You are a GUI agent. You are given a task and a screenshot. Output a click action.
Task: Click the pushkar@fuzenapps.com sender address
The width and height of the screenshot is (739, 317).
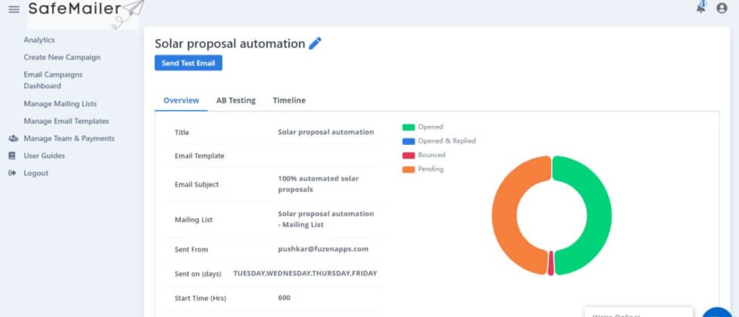pos(323,249)
